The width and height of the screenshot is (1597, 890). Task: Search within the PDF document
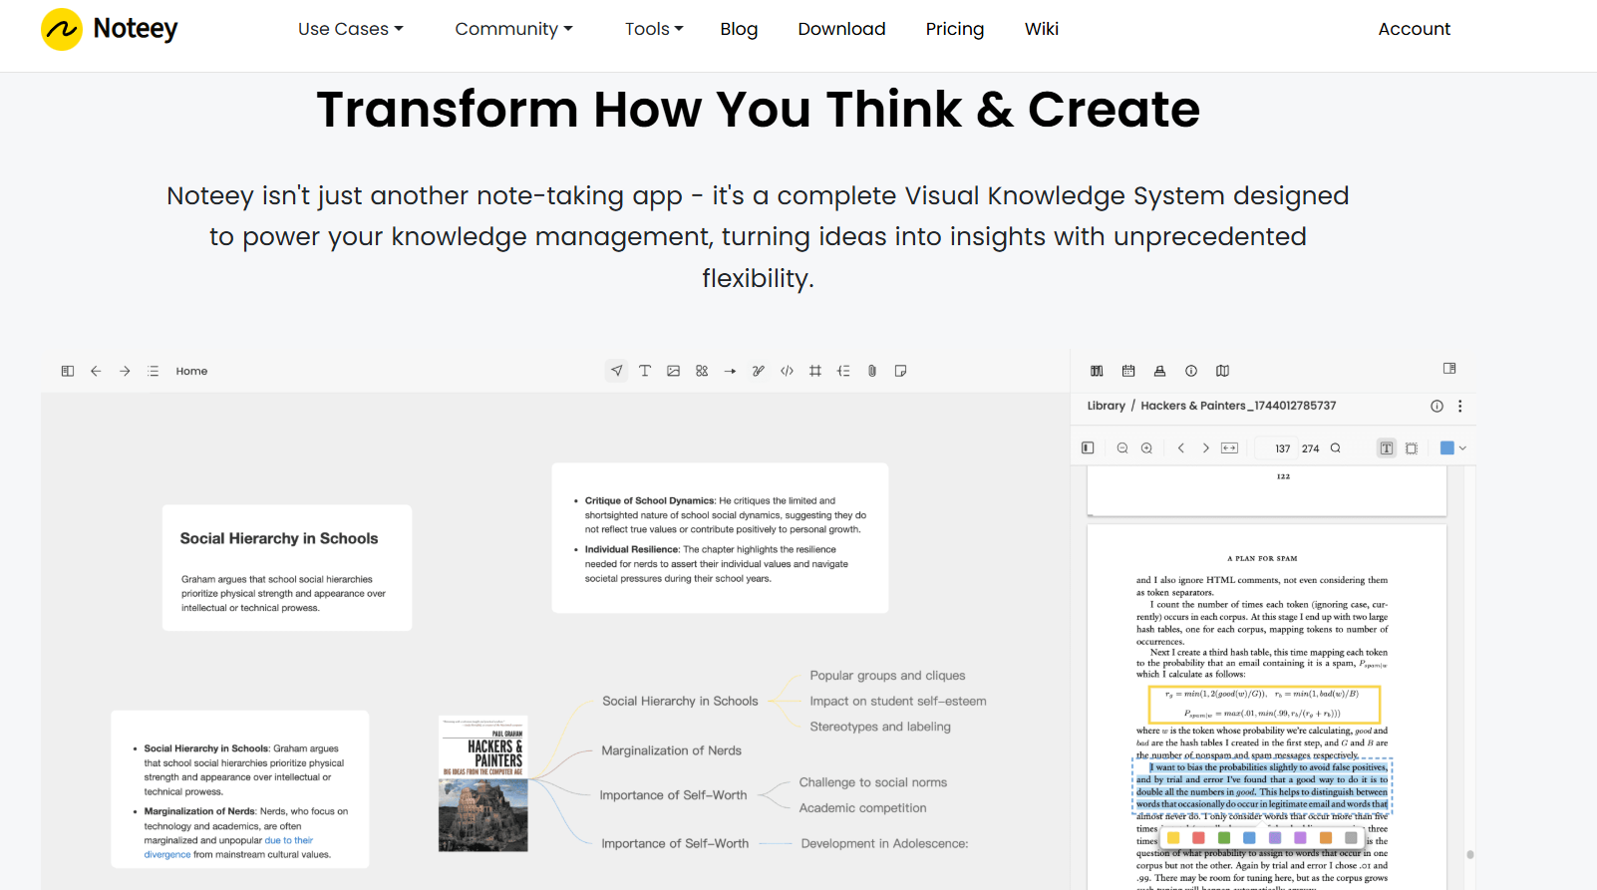(1336, 448)
